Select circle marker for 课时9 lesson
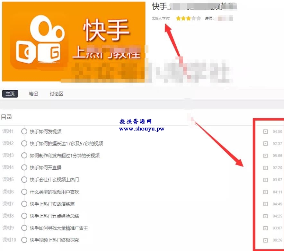The image size is (284, 251). pos(24,228)
